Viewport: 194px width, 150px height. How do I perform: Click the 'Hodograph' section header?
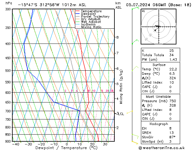coord(159,124)
